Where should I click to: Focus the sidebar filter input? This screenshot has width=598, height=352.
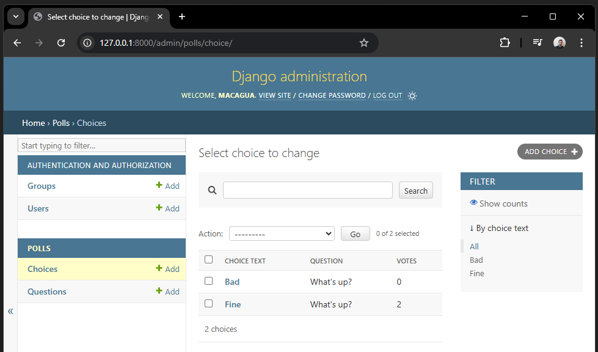click(101, 145)
